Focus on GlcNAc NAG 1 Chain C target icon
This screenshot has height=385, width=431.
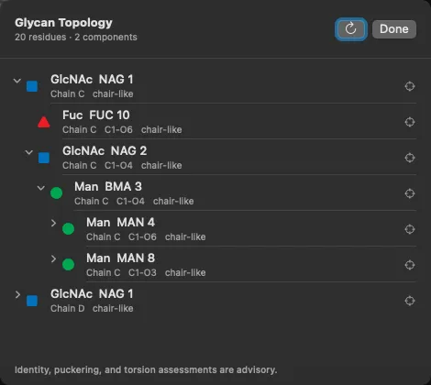coord(410,86)
